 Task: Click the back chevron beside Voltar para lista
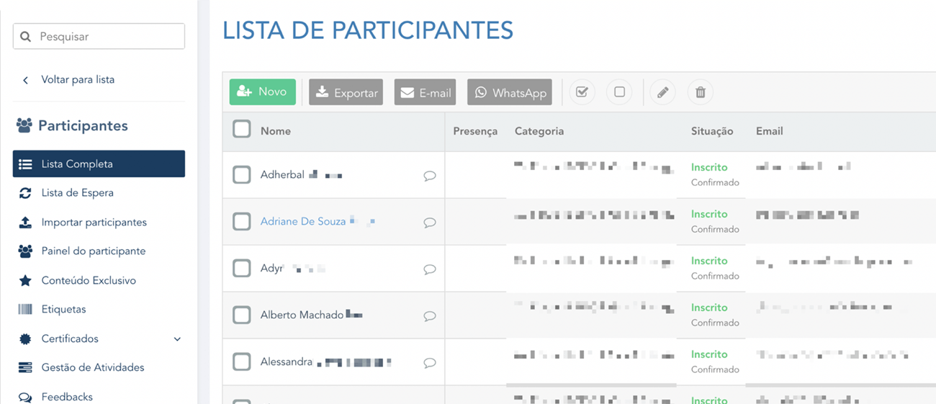25,80
